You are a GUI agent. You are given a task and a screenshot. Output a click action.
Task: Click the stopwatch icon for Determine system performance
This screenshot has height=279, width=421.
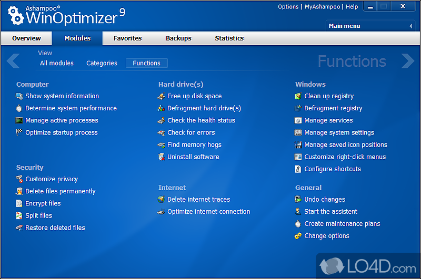click(x=19, y=108)
